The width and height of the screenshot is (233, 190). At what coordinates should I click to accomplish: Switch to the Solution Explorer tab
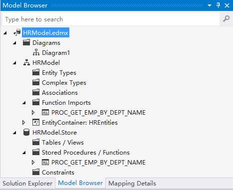coord(27,184)
